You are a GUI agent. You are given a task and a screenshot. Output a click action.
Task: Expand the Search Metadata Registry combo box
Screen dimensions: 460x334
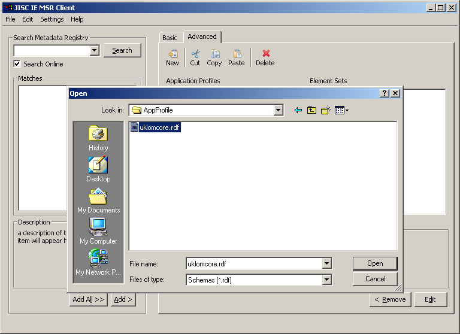[x=95, y=50]
